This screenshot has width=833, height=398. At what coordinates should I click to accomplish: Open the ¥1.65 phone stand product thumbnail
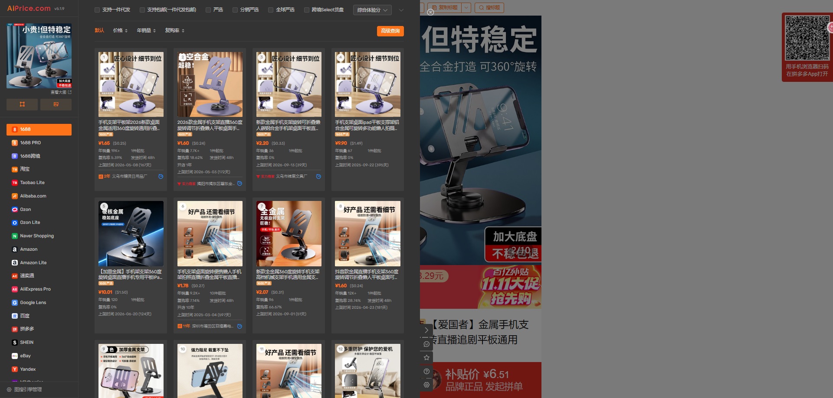click(x=131, y=84)
